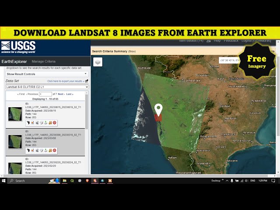Show hidden system tray icons
The image size is (280, 210).
click(227, 181)
